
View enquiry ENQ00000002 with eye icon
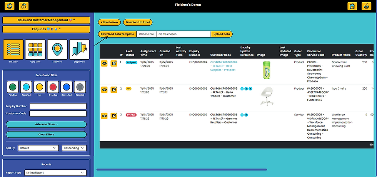pos(104,116)
